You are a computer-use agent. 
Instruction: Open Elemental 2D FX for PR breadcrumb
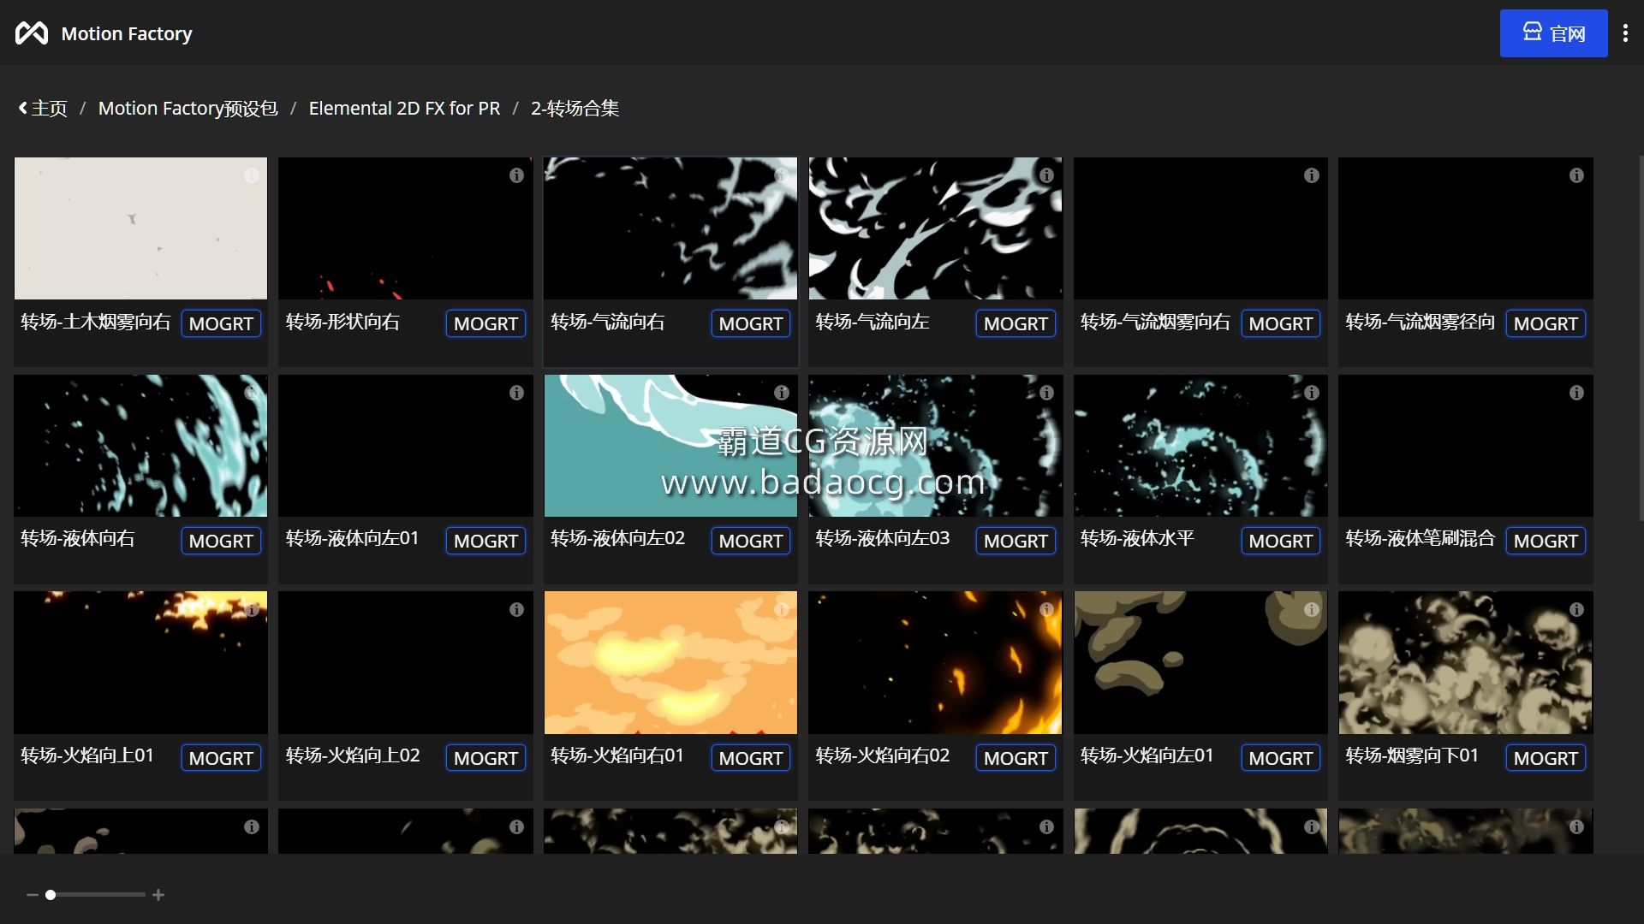(404, 109)
